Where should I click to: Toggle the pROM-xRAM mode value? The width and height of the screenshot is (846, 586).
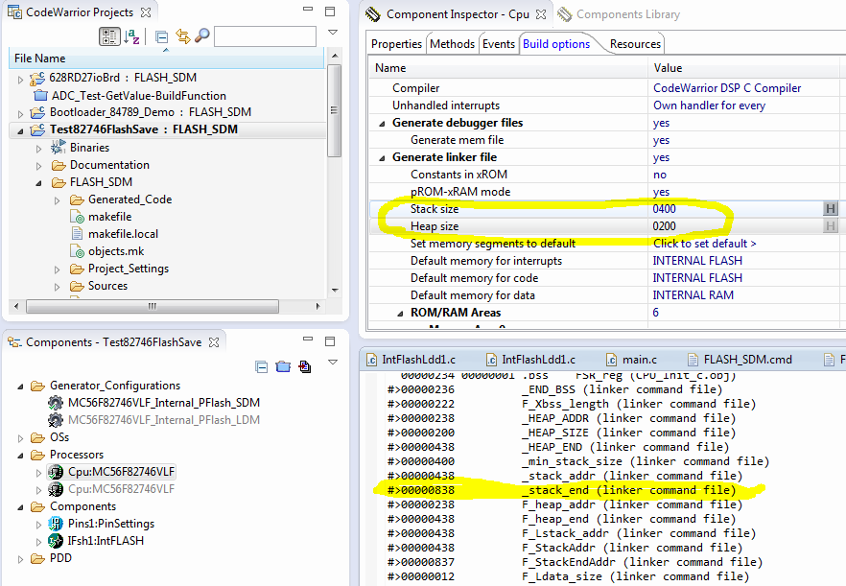[x=661, y=192]
